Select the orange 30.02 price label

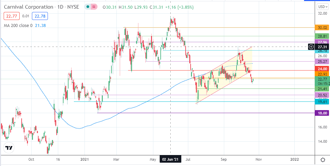322,28
